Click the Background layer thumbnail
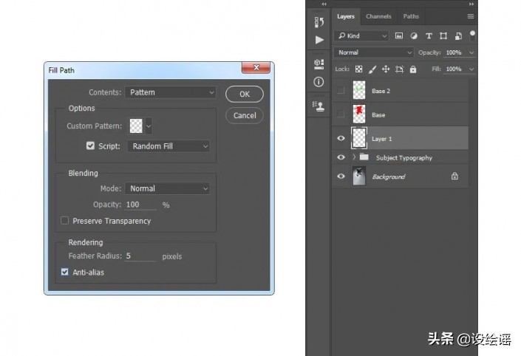Screen dimensions: 521x356 click(x=359, y=176)
